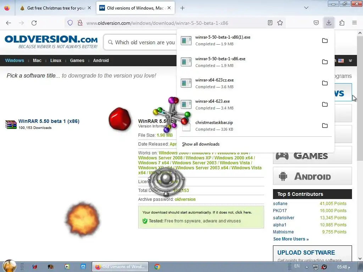363x272 pixels.
Task: Open downloaded file winrar-x64-623cz.exe
Action: coord(248,83)
